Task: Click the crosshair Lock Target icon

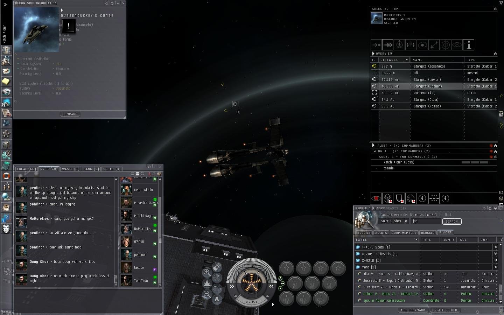Action: (x=446, y=45)
